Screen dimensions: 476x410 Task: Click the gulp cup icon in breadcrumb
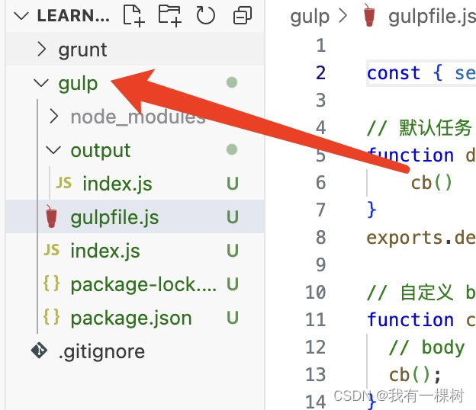tap(369, 15)
